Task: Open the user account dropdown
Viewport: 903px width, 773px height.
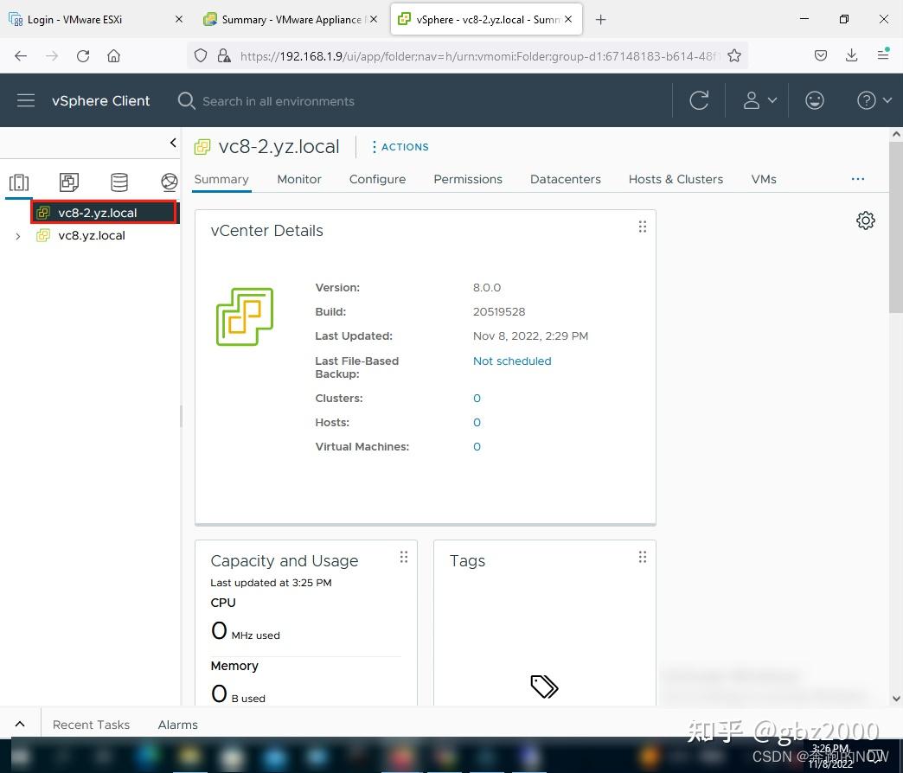Action: tap(759, 100)
